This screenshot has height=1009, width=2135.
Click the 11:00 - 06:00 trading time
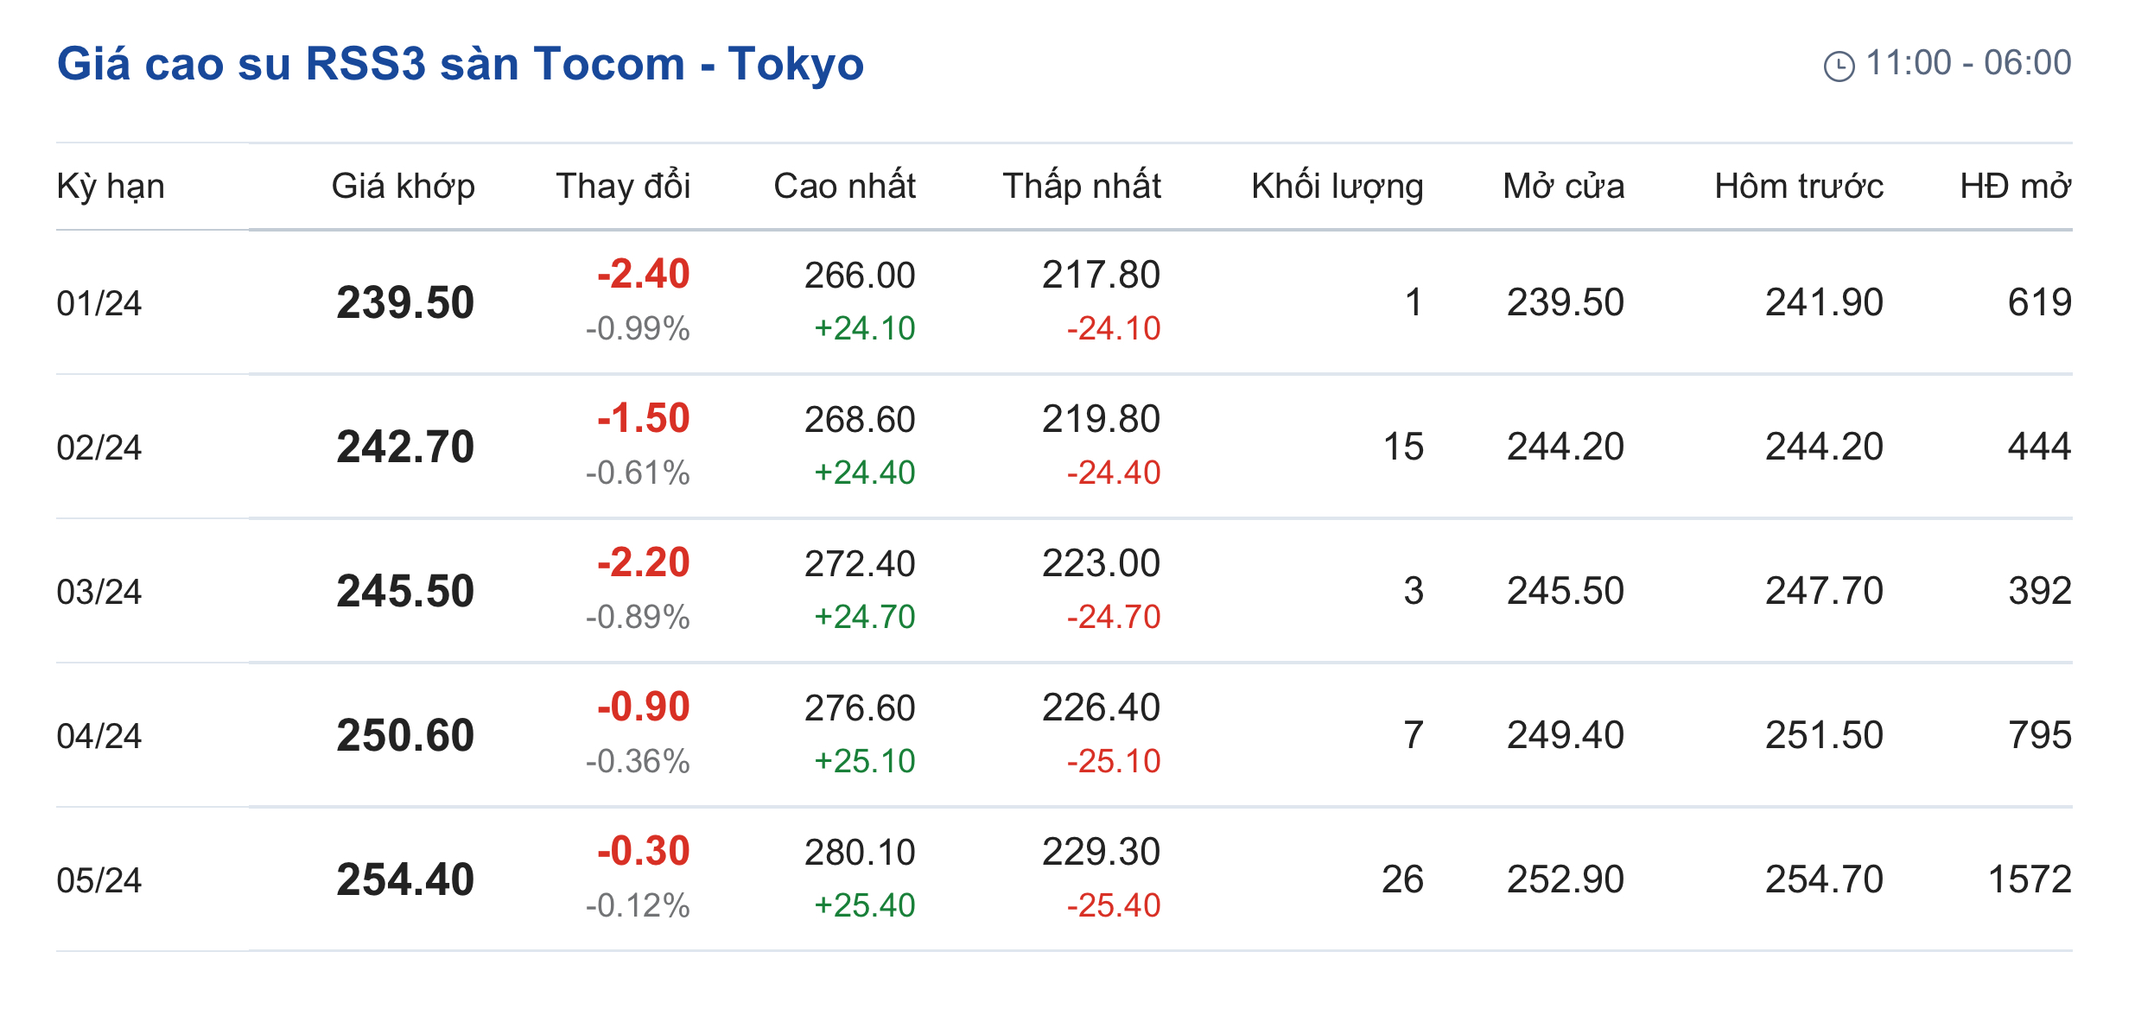point(1968,63)
